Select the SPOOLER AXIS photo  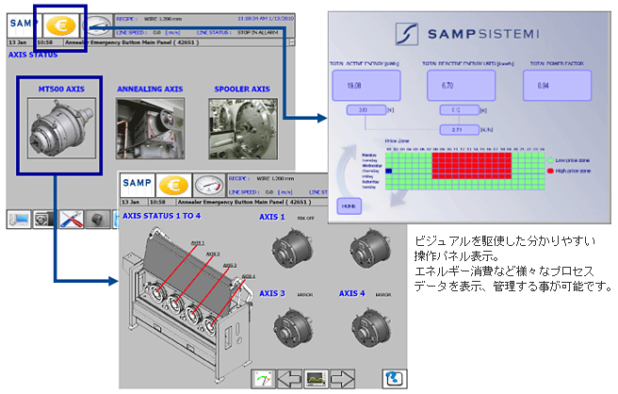tap(243, 128)
